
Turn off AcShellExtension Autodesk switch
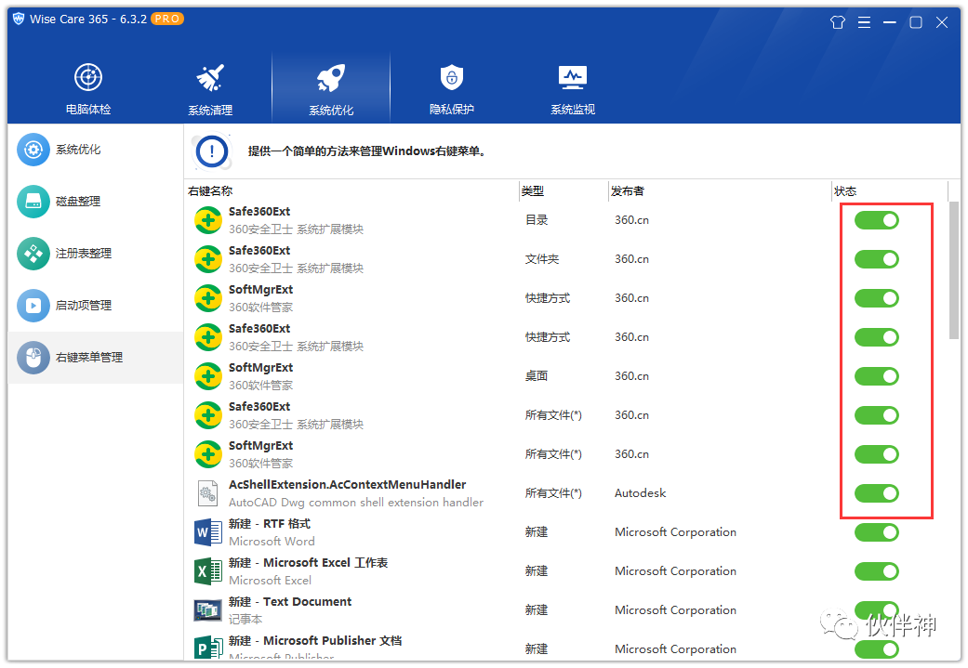pos(876,492)
